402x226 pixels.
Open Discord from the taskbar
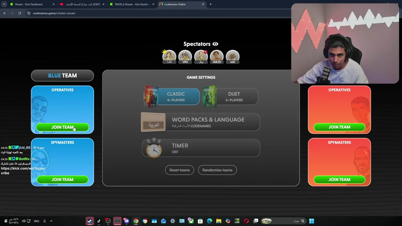coord(126,221)
